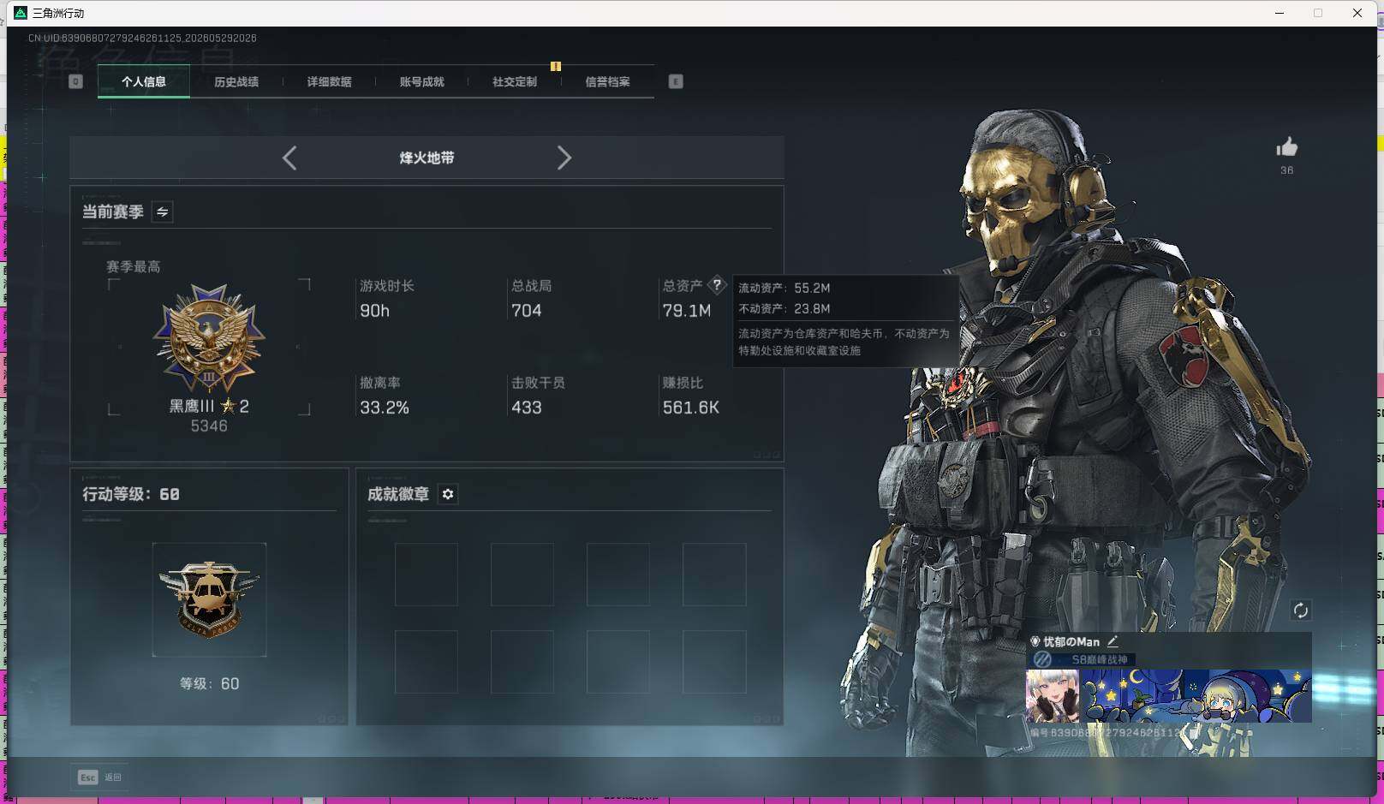
Task: Click the 行动等级: 60 heading
Action: click(131, 494)
